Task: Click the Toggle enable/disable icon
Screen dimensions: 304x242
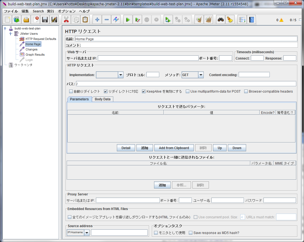Action: coord(116,20)
